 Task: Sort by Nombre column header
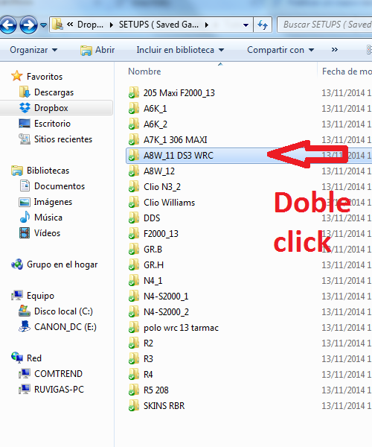[144, 72]
